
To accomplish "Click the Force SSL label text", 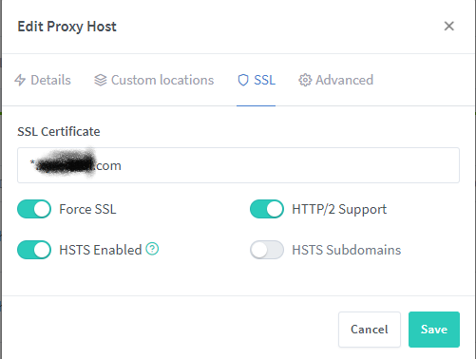I will (87, 209).
